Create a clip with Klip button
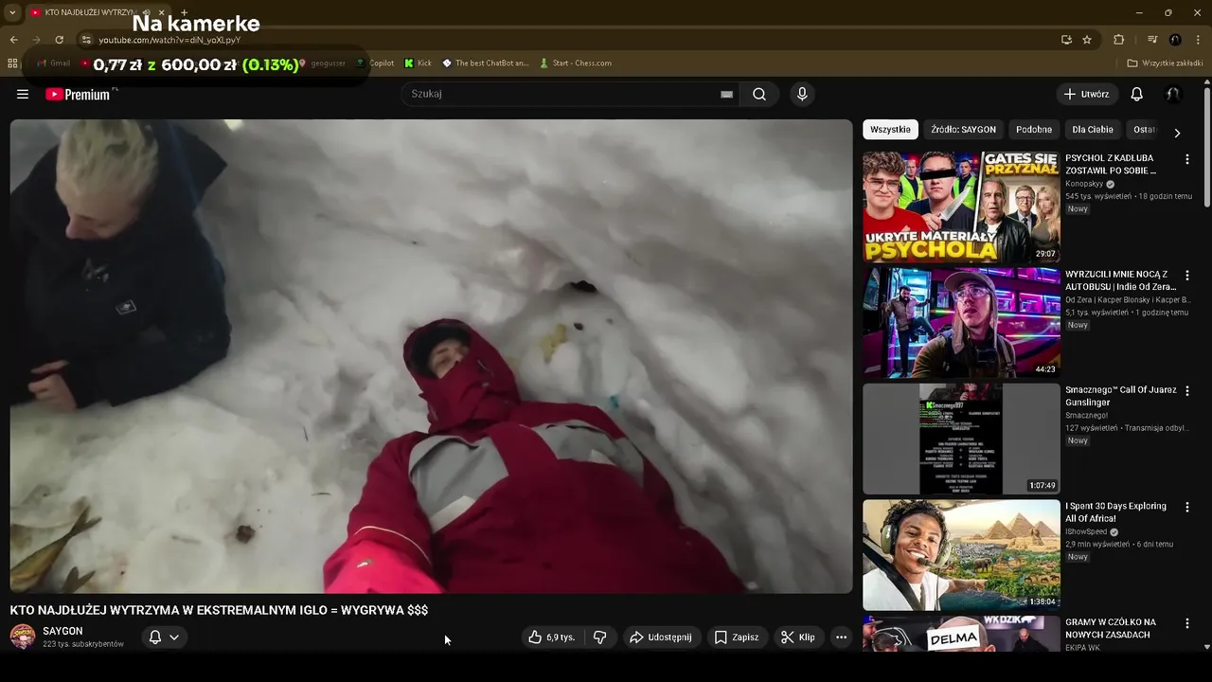 [x=798, y=637]
